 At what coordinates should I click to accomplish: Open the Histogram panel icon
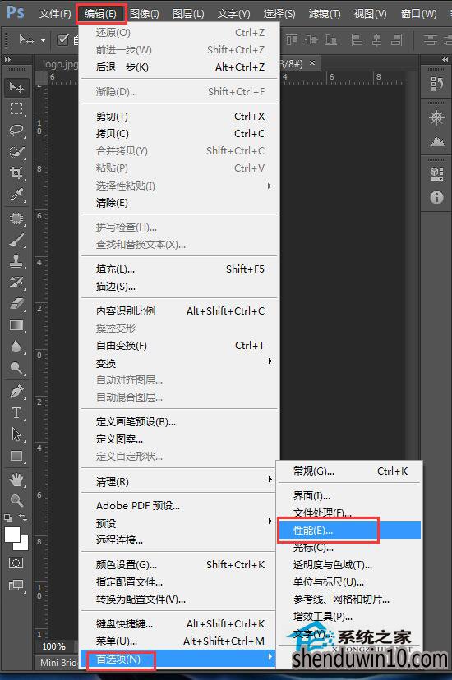tap(436, 141)
